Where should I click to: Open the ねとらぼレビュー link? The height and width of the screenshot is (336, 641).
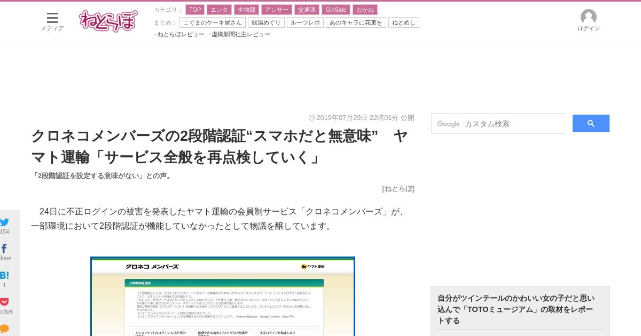pyautogui.click(x=181, y=34)
